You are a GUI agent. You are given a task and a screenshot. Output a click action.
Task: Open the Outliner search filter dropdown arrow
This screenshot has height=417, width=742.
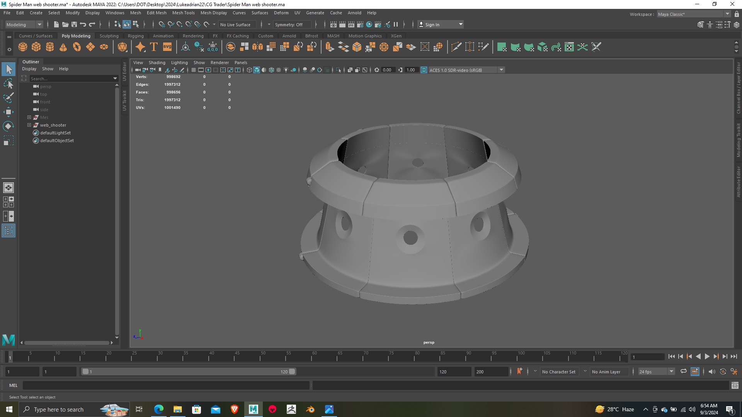[115, 78]
